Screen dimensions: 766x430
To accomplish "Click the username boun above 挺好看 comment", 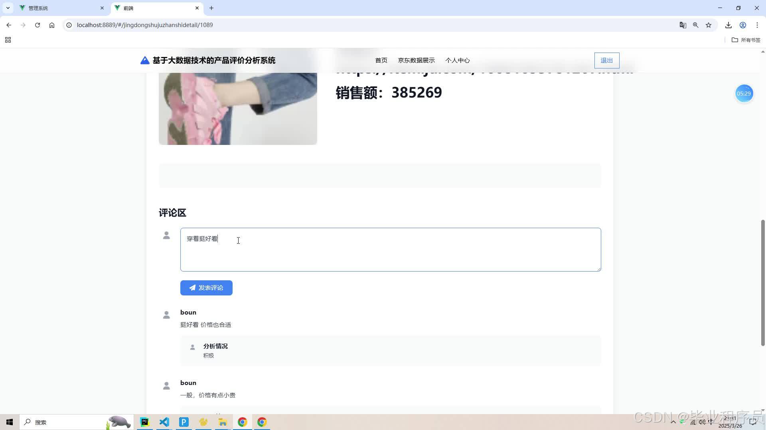I will click(188, 313).
